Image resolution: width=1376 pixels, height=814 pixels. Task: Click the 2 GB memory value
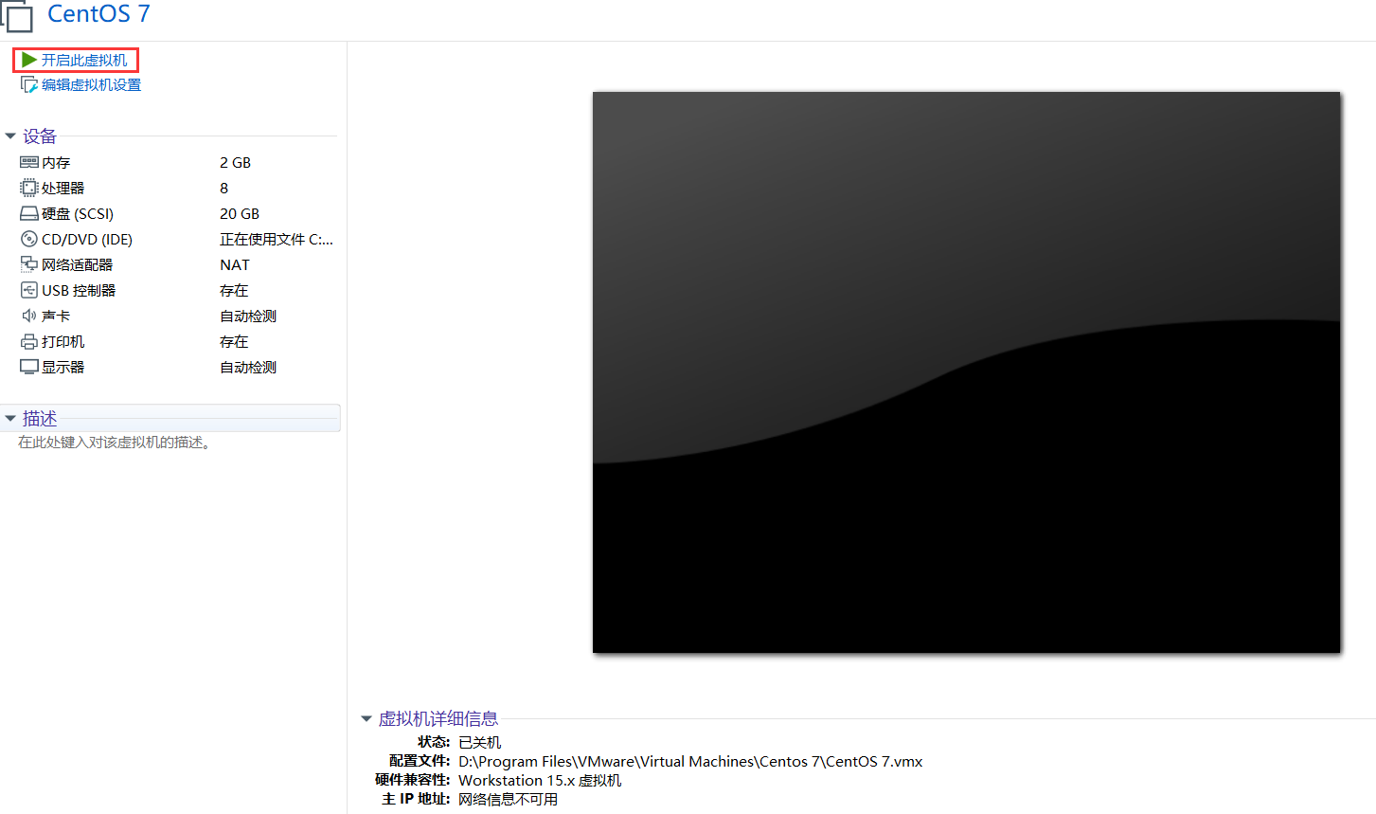(235, 163)
